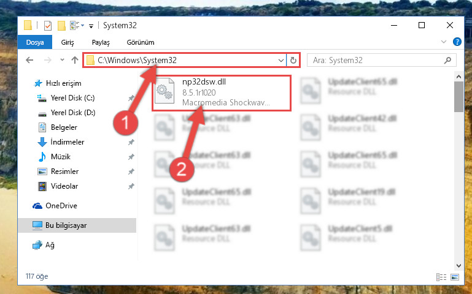Click the Back navigation arrow
Image resolution: width=472 pixels, height=294 pixels.
(29, 60)
